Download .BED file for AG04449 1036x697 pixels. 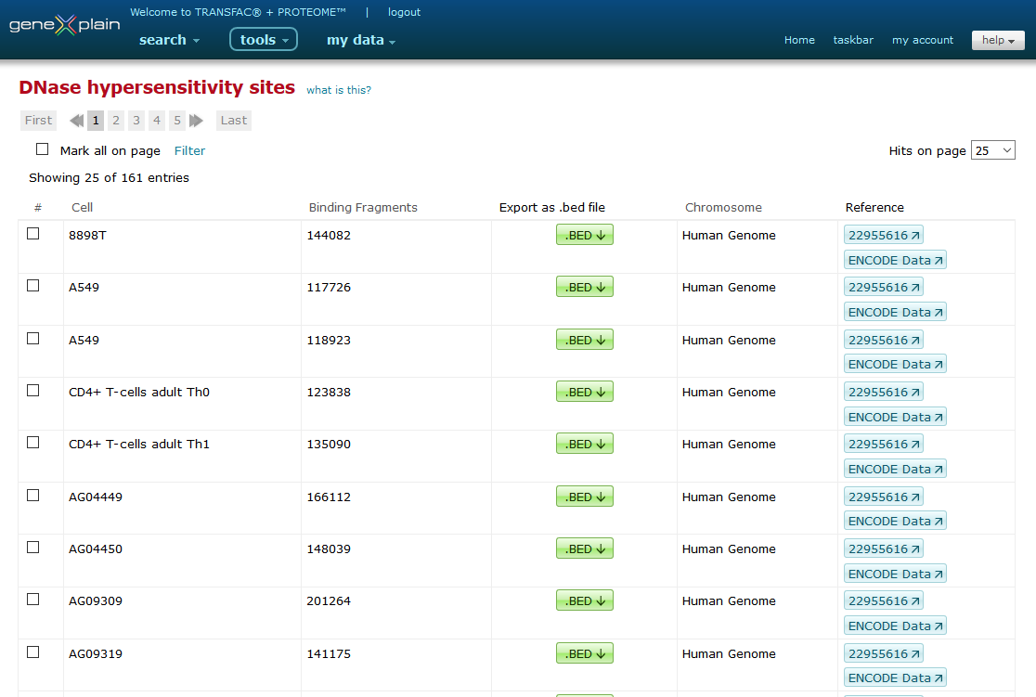(585, 497)
